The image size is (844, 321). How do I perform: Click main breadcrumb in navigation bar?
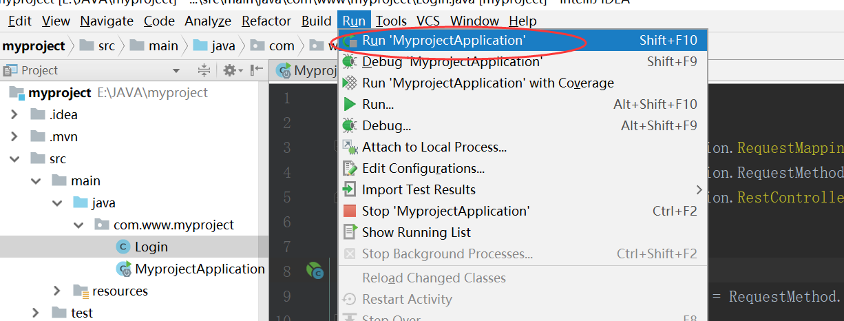[x=155, y=46]
